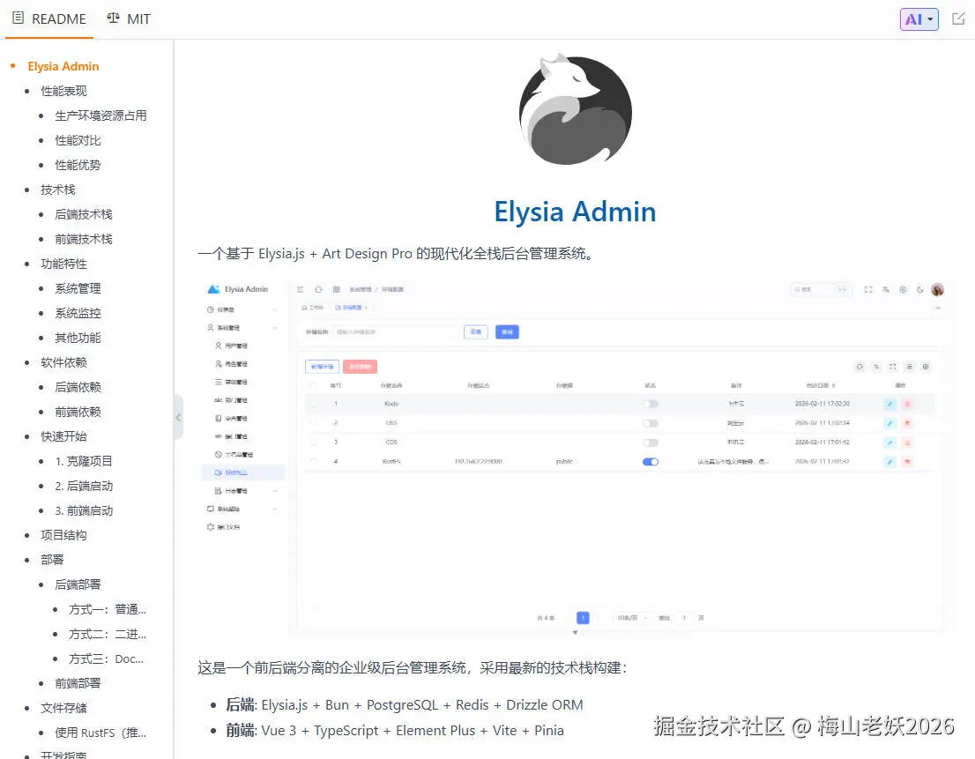This screenshot has height=759, width=975.
Task: Open 1. 克隆项目 in contents
Action: pyautogui.click(x=84, y=461)
